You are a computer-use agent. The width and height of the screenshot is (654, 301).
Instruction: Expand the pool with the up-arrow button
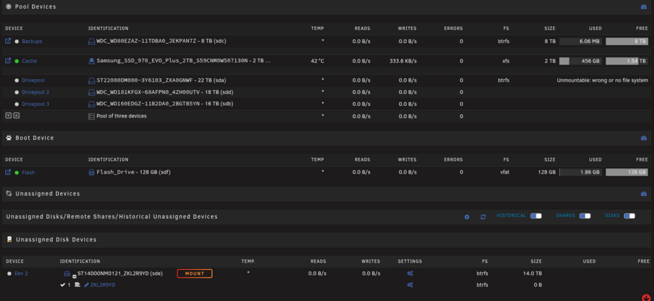click(16, 116)
